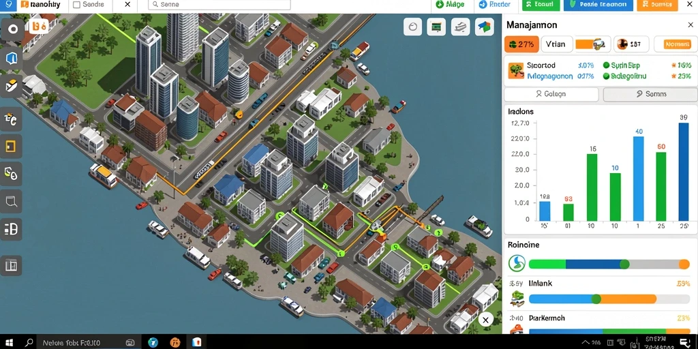Open the green monitor icon above map
698x349 pixels.
[436, 27]
